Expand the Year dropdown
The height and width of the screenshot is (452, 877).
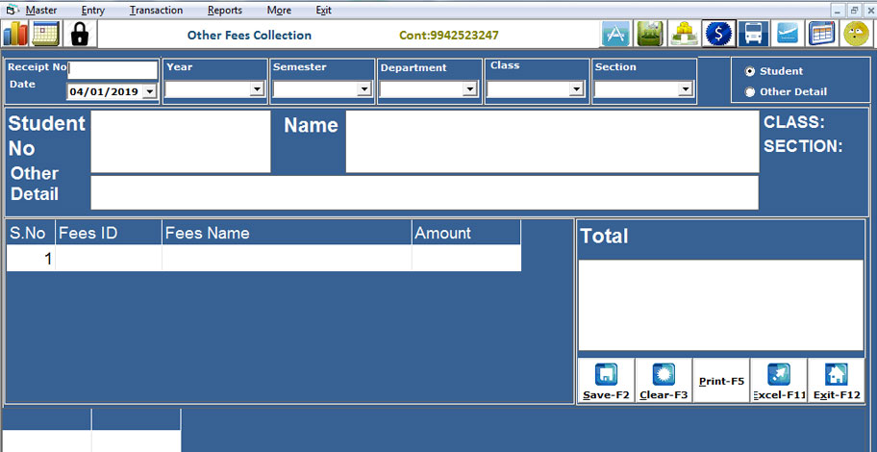[x=258, y=88]
